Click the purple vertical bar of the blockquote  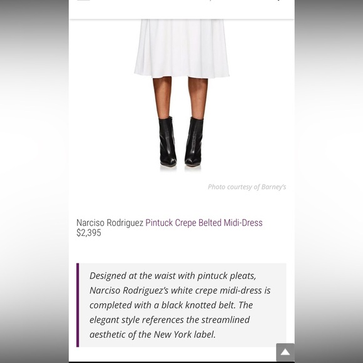pyautogui.click(x=78, y=305)
